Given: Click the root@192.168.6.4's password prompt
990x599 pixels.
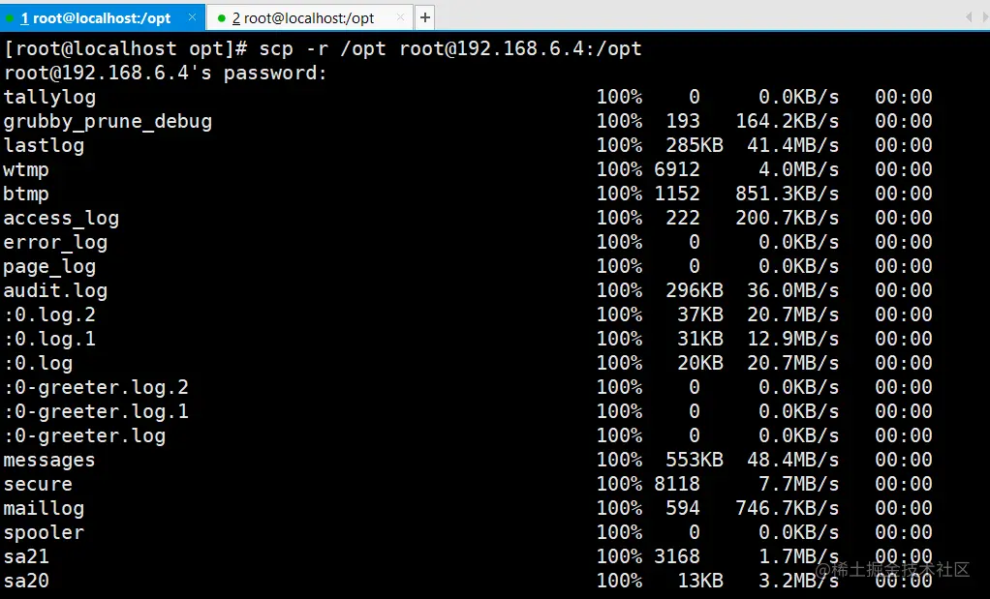Looking at the screenshot, I should [166, 73].
